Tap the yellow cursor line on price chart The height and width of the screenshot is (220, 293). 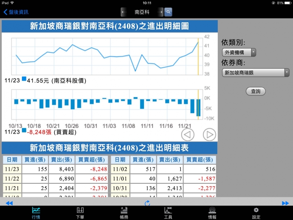(198, 57)
